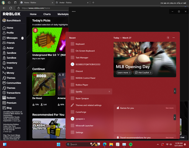Open Messages in the Roblox sidebar
This screenshot has height=148, width=189.
click(x=10, y=38)
